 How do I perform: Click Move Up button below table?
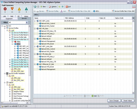coord(68,96)
